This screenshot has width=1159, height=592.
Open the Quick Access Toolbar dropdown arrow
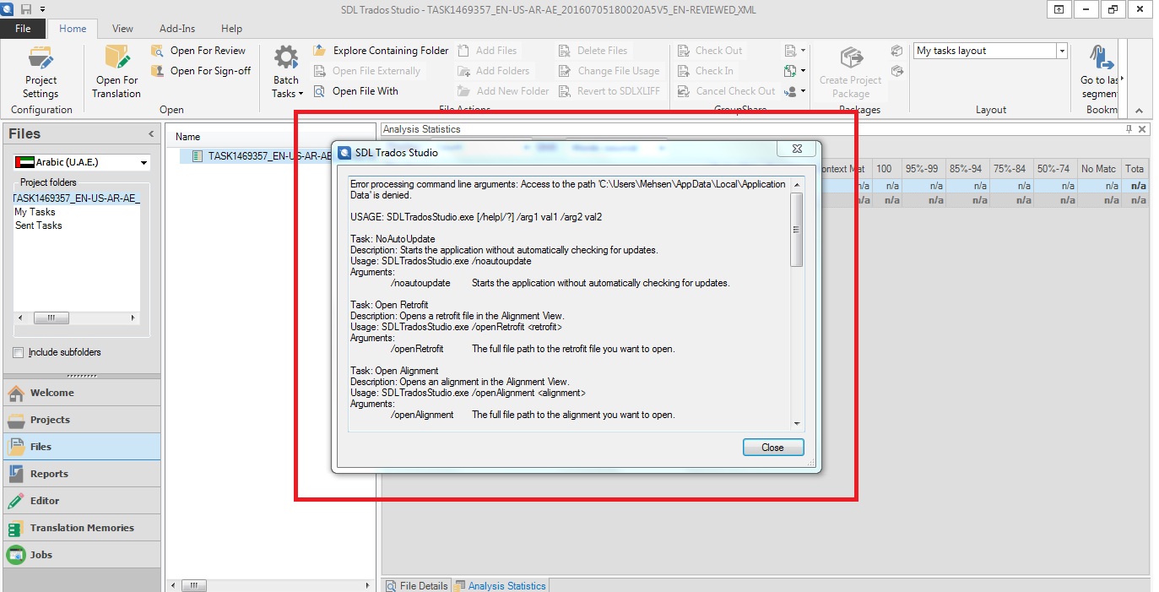[x=43, y=9]
